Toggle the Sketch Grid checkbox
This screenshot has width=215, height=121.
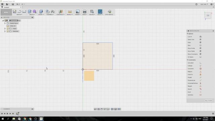point(200,40)
